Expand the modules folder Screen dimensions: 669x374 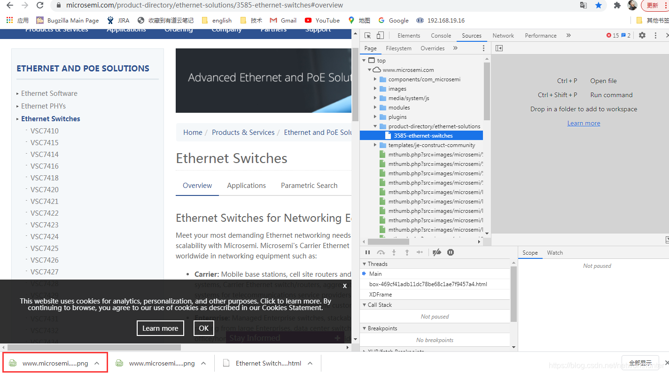coord(375,108)
